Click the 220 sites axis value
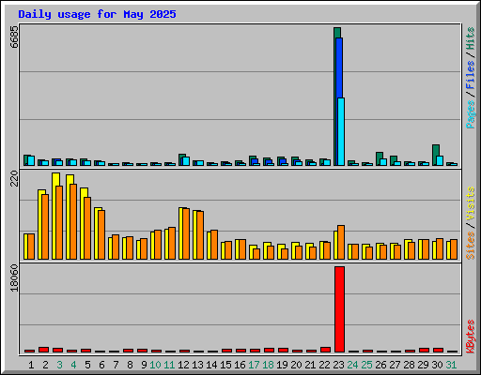Image resolution: width=481 pixels, height=375 pixels. point(14,178)
